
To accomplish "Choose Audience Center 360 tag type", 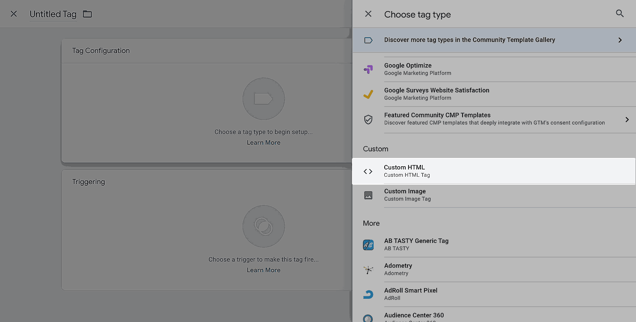I will [x=414, y=315].
